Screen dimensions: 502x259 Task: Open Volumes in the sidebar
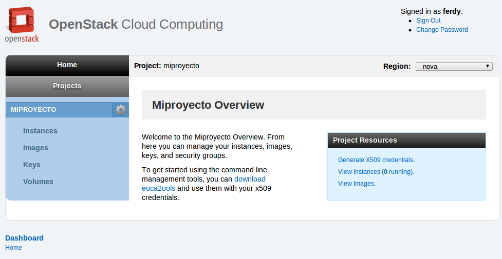(38, 182)
